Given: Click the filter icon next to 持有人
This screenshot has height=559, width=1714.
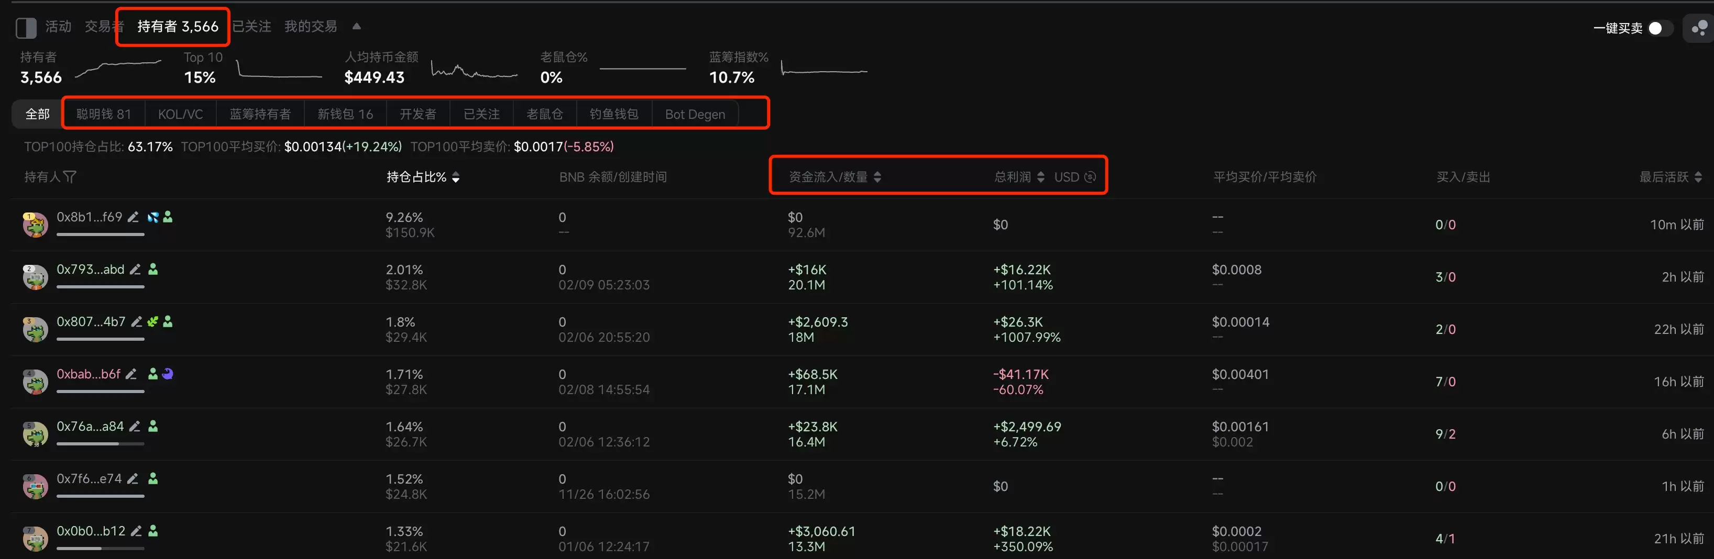Looking at the screenshot, I should 69,177.
